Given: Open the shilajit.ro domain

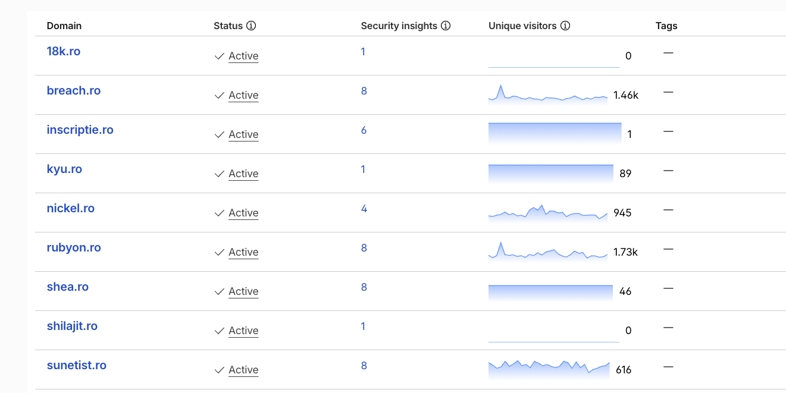Looking at the screenshot, I should coord(72,326).
